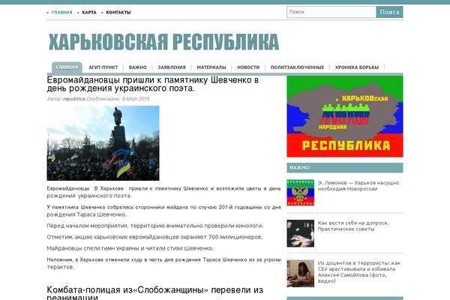450x300 pixels.
Task: Click the Поиск search button
Action: pos(389,12)
